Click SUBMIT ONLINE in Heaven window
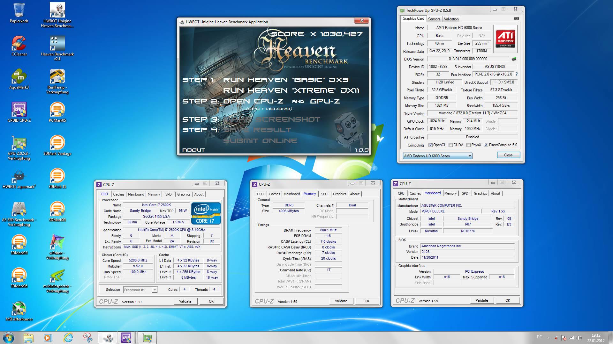 [x=260, y=141]
